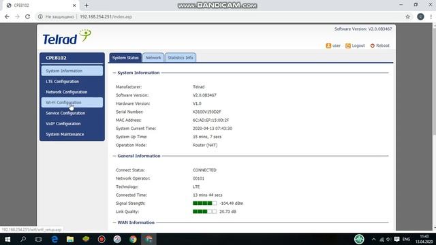Open Chrome's three-dot menu

431,16
